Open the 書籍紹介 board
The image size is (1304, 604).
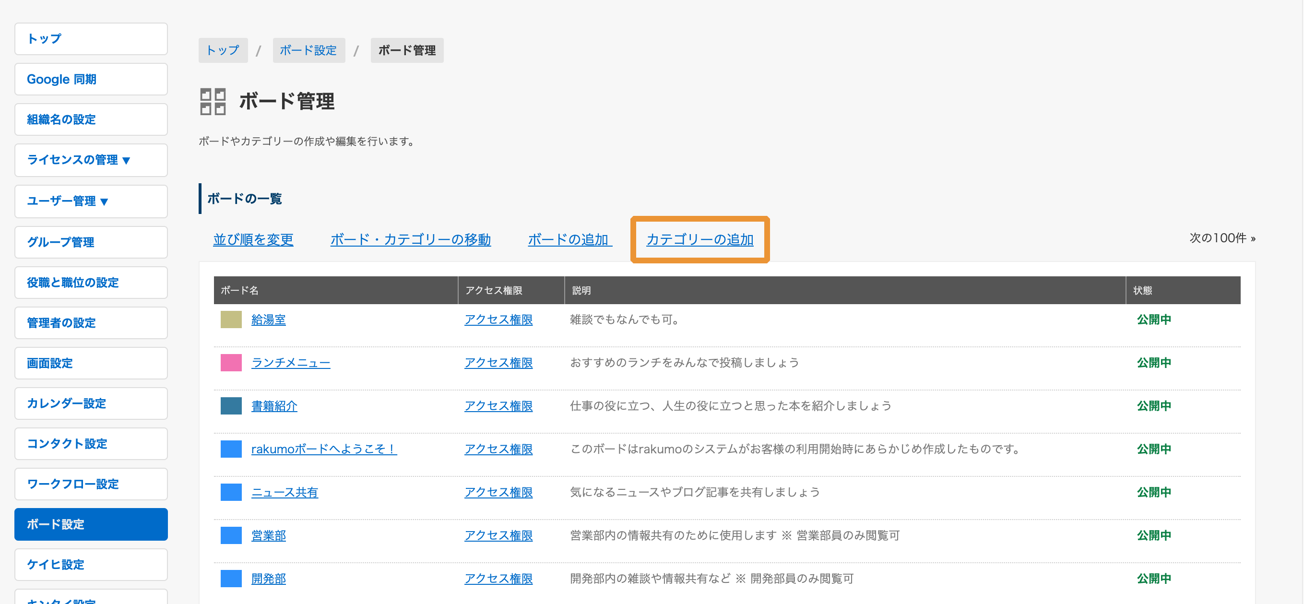click(x=274, y=405)
